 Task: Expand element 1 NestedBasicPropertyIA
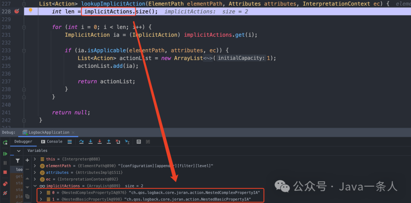pos(41,199)
